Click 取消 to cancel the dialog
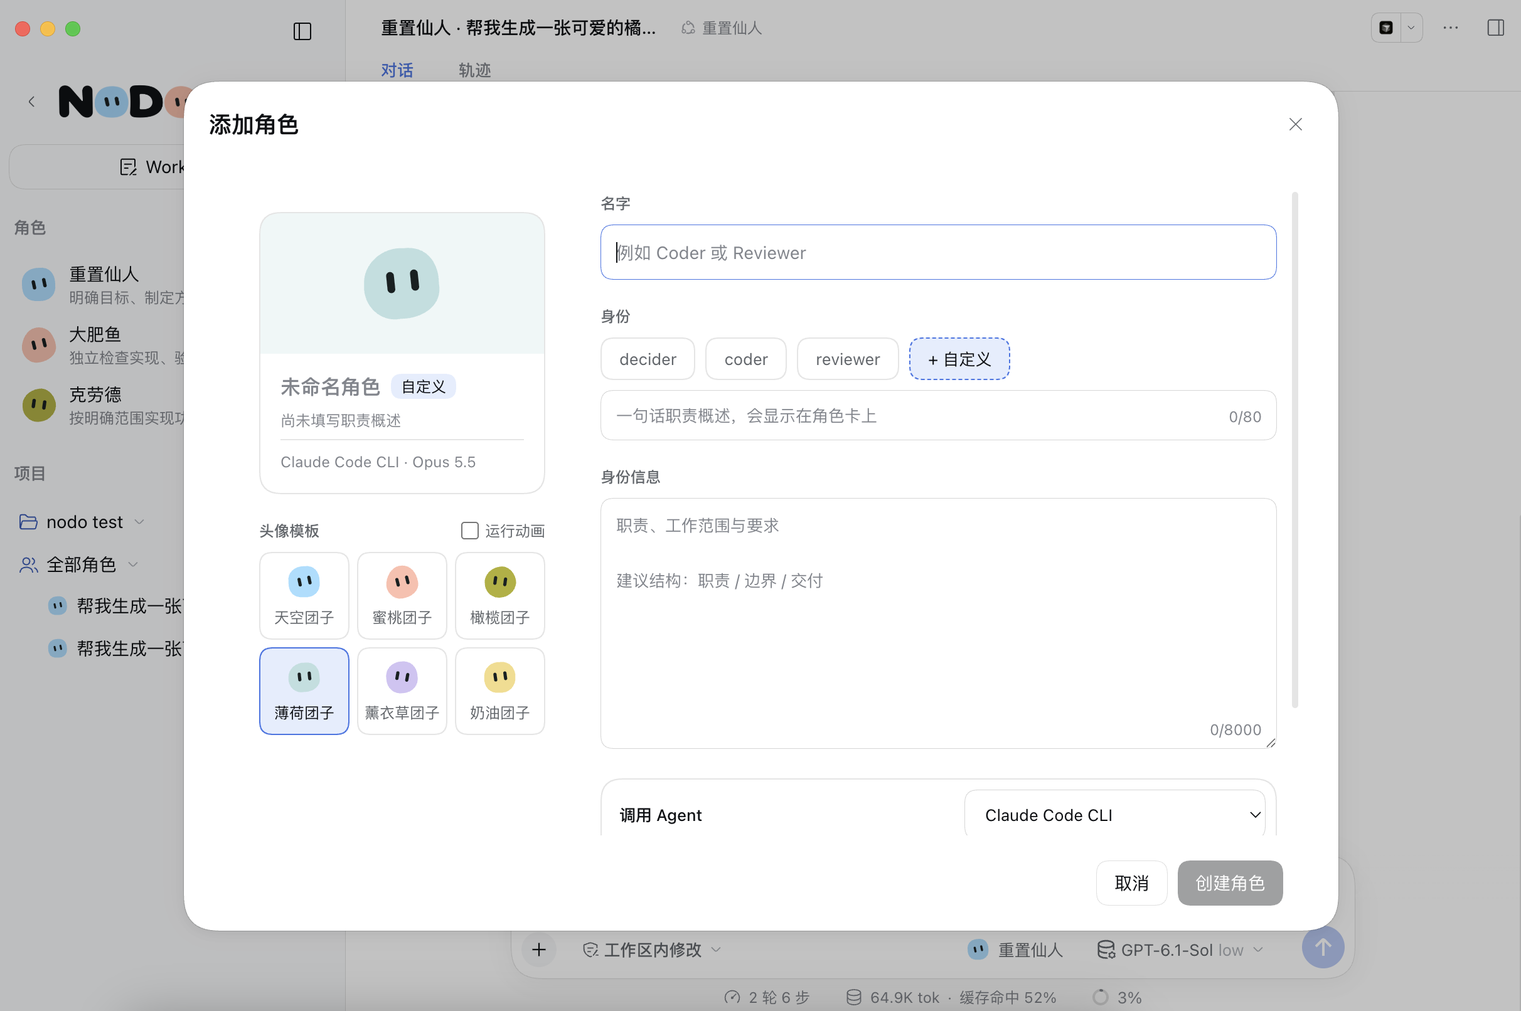 (x=1131, y=882)
